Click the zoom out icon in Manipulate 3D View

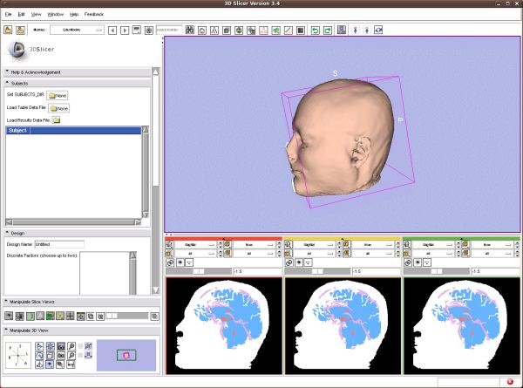[x=71, y=356]
